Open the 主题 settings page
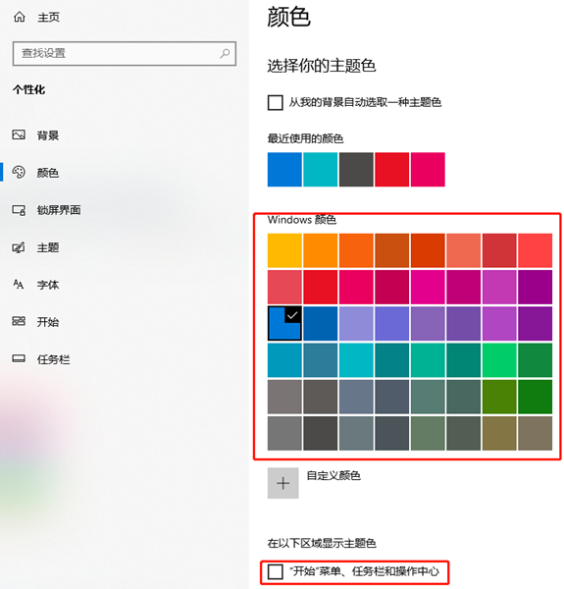 click(x=48, y=247)
